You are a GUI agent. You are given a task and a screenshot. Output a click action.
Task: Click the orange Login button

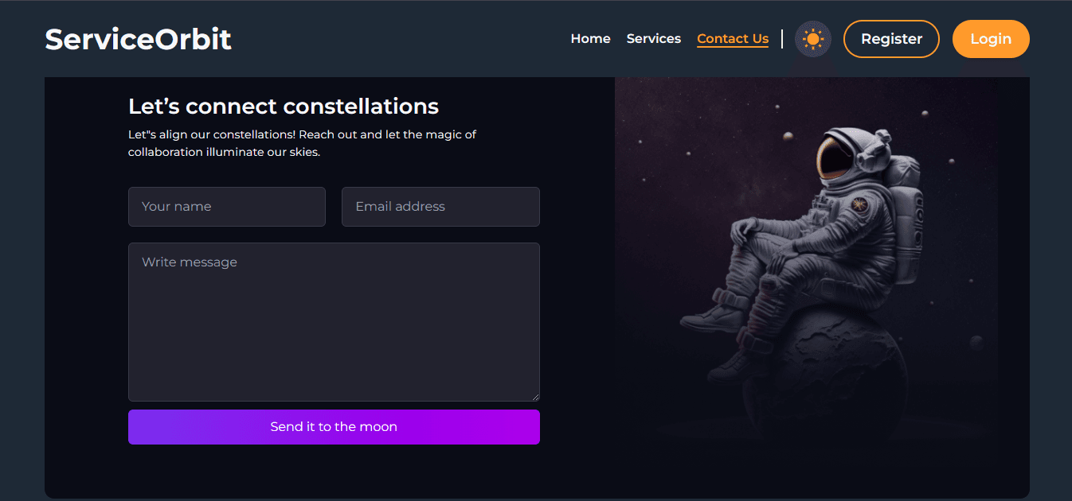point(991,39)
